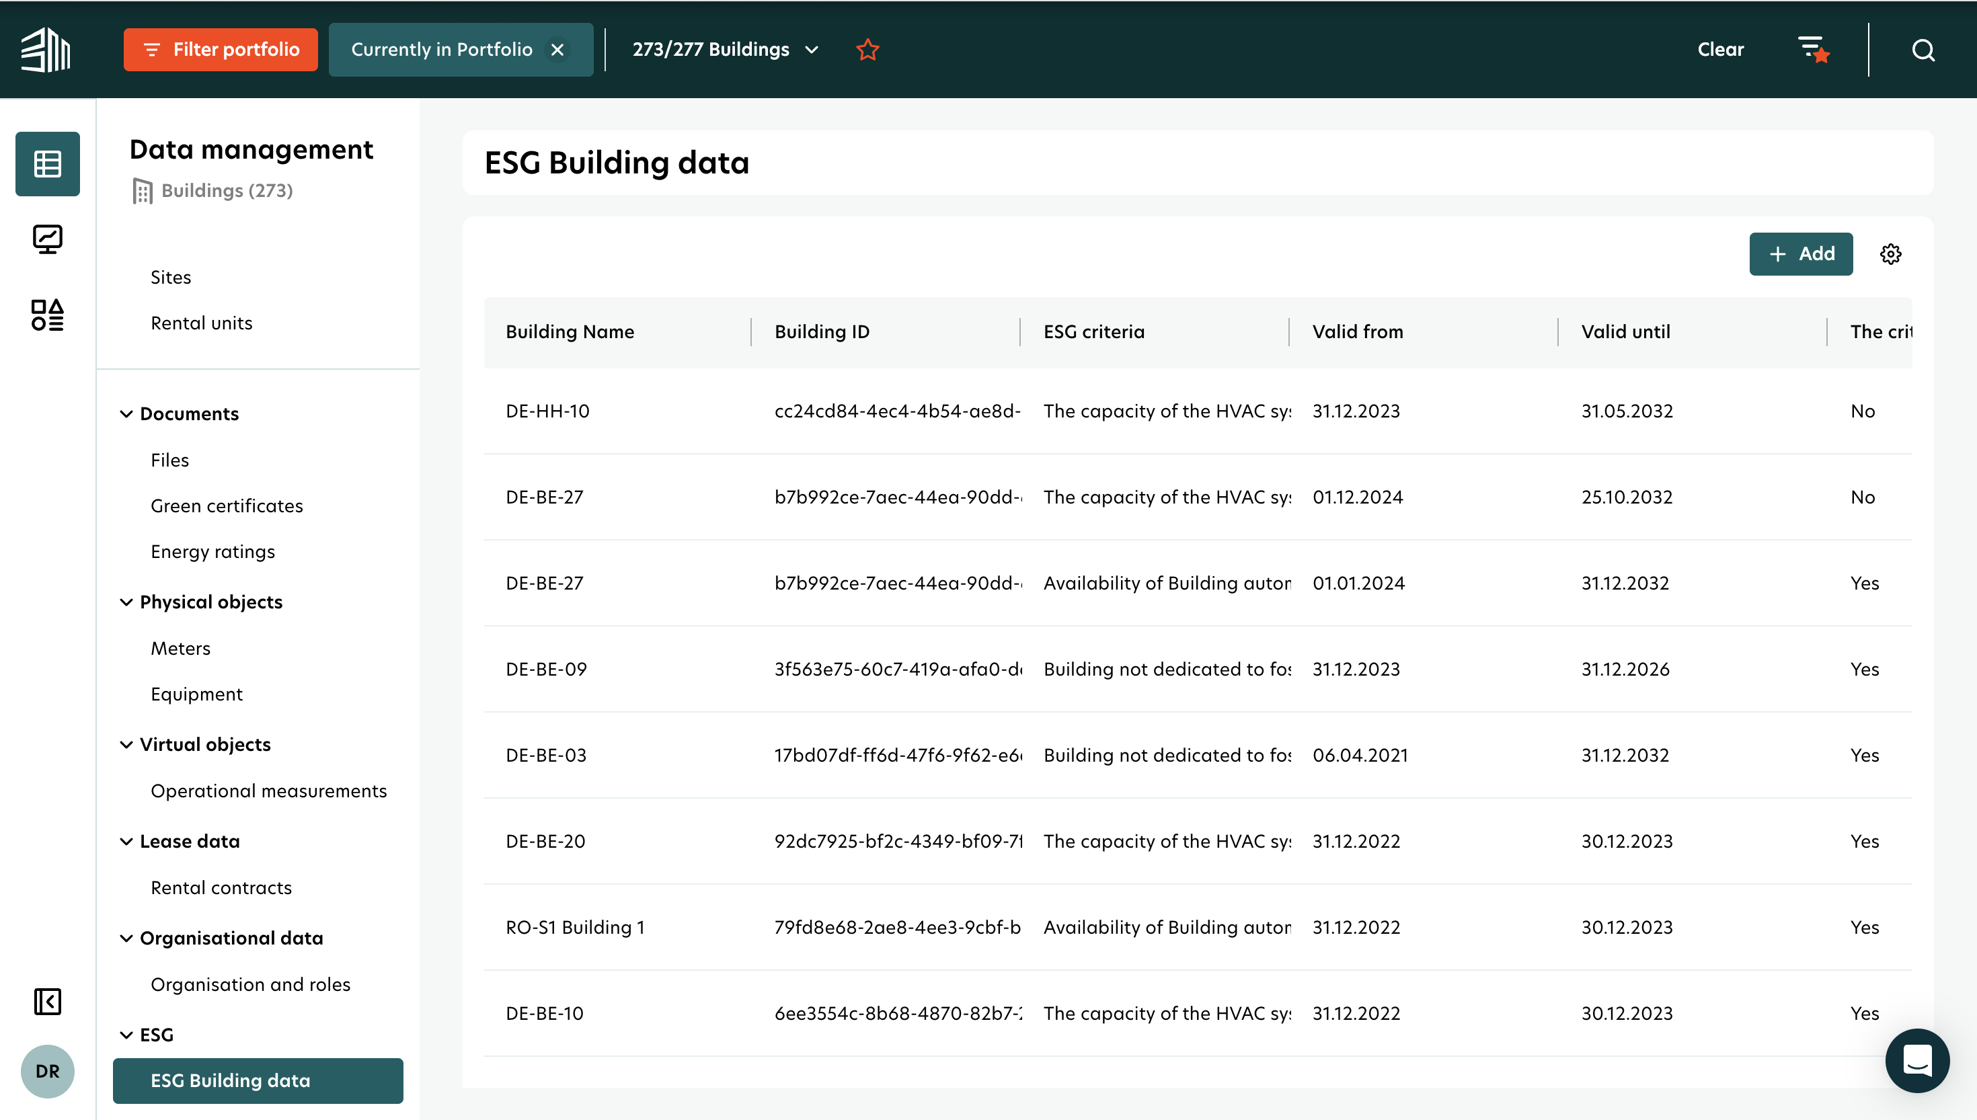This screenshot has width=1977, height=1120.
Task: Open the DR user avatar
Action: point(48,1071)
